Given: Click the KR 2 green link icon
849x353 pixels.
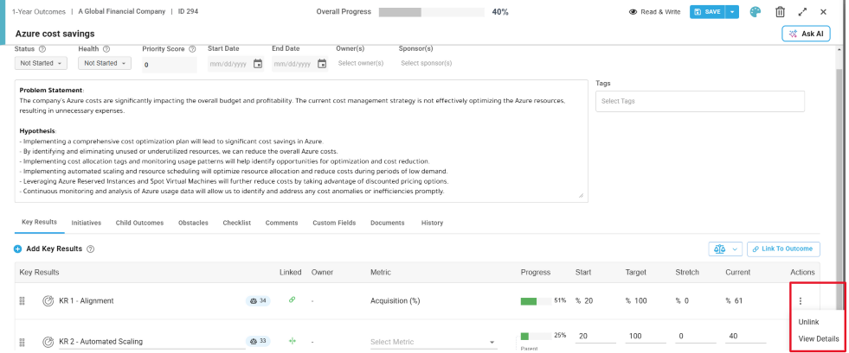Looking at the screenshot, I should [x=293, y=341].
